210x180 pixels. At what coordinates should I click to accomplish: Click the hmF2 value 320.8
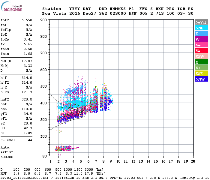pyautogui.click(x=27, y=99)
